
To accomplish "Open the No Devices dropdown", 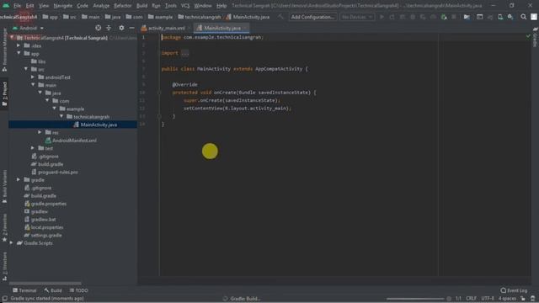I will click(357, 17).
